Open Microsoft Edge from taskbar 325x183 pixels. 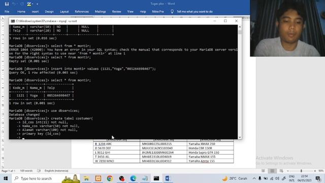pos(133,178)
